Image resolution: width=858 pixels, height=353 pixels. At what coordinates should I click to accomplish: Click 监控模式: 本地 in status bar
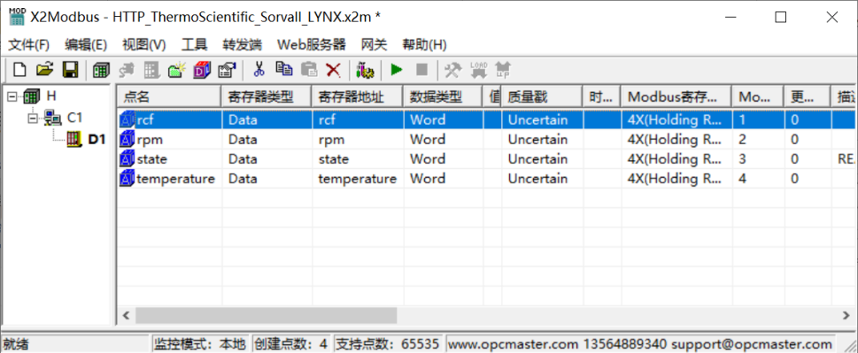tap(200, 344)
